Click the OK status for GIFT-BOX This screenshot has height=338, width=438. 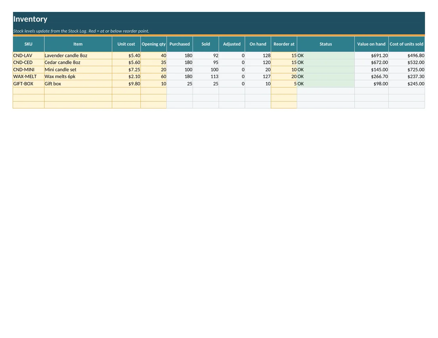(326, 83)
